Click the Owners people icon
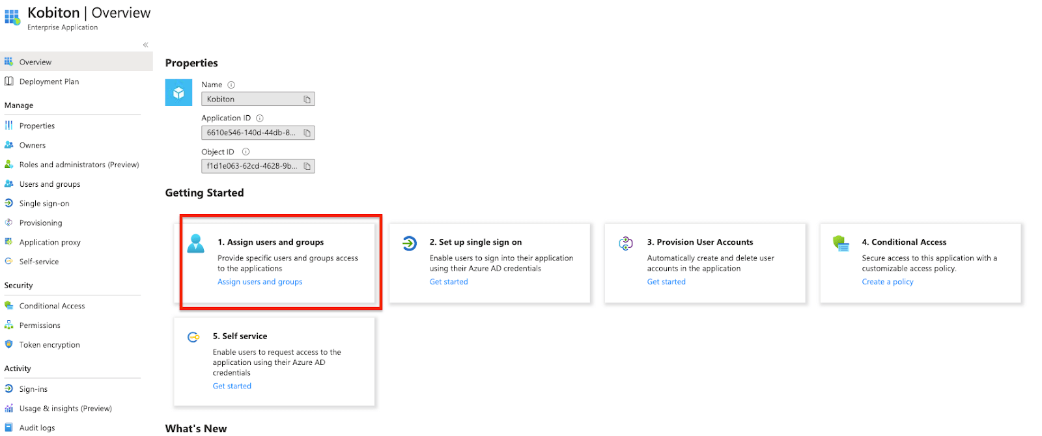The image size is (1042, 436). [8, 145]
